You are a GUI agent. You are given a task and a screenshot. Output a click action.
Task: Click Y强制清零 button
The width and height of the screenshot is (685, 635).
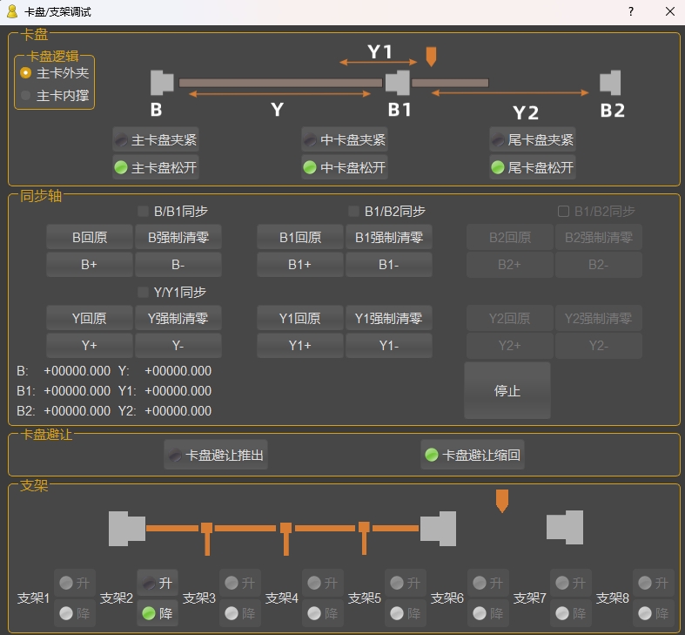pyautogui.click(x=178, y=318)
